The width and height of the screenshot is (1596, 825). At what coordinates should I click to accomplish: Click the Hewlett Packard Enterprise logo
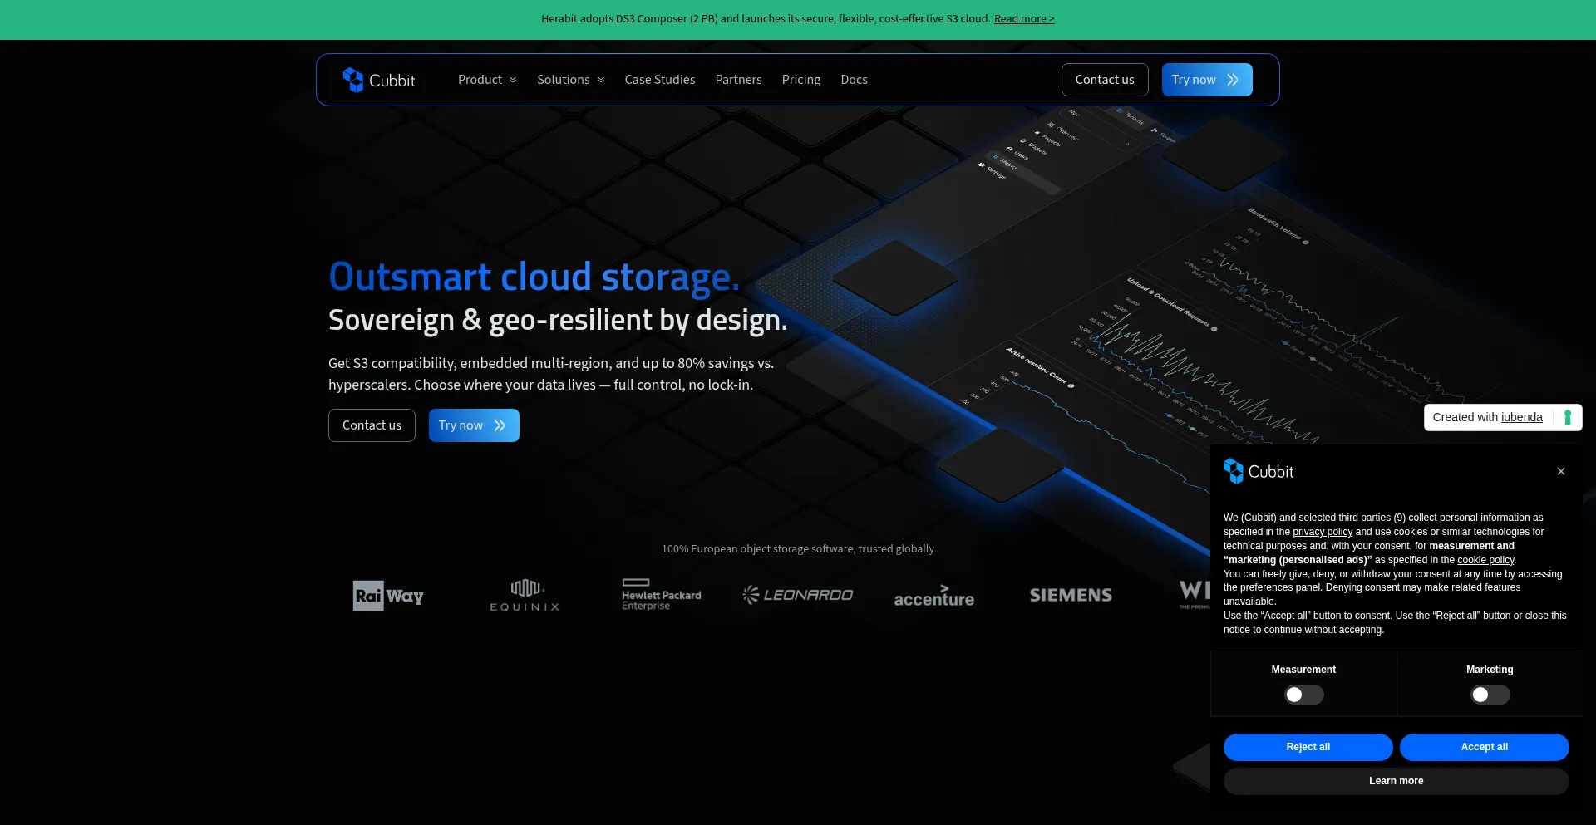662,595
